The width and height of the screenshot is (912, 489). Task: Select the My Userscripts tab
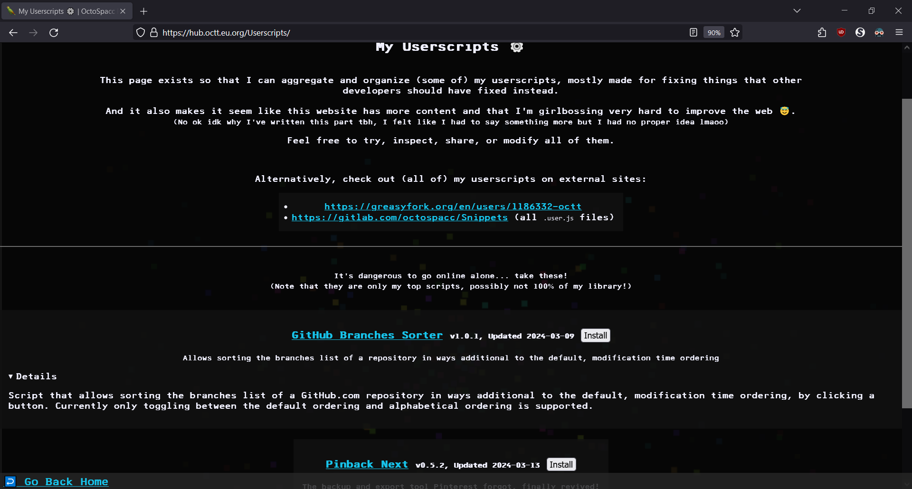67,11
